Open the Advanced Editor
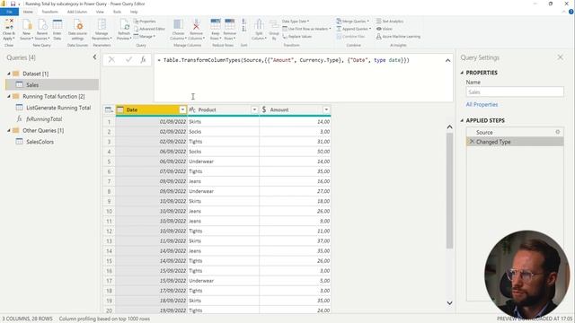The width and height of the screenshot is (575, 323). pyautogui.click(x=149, y=29)
